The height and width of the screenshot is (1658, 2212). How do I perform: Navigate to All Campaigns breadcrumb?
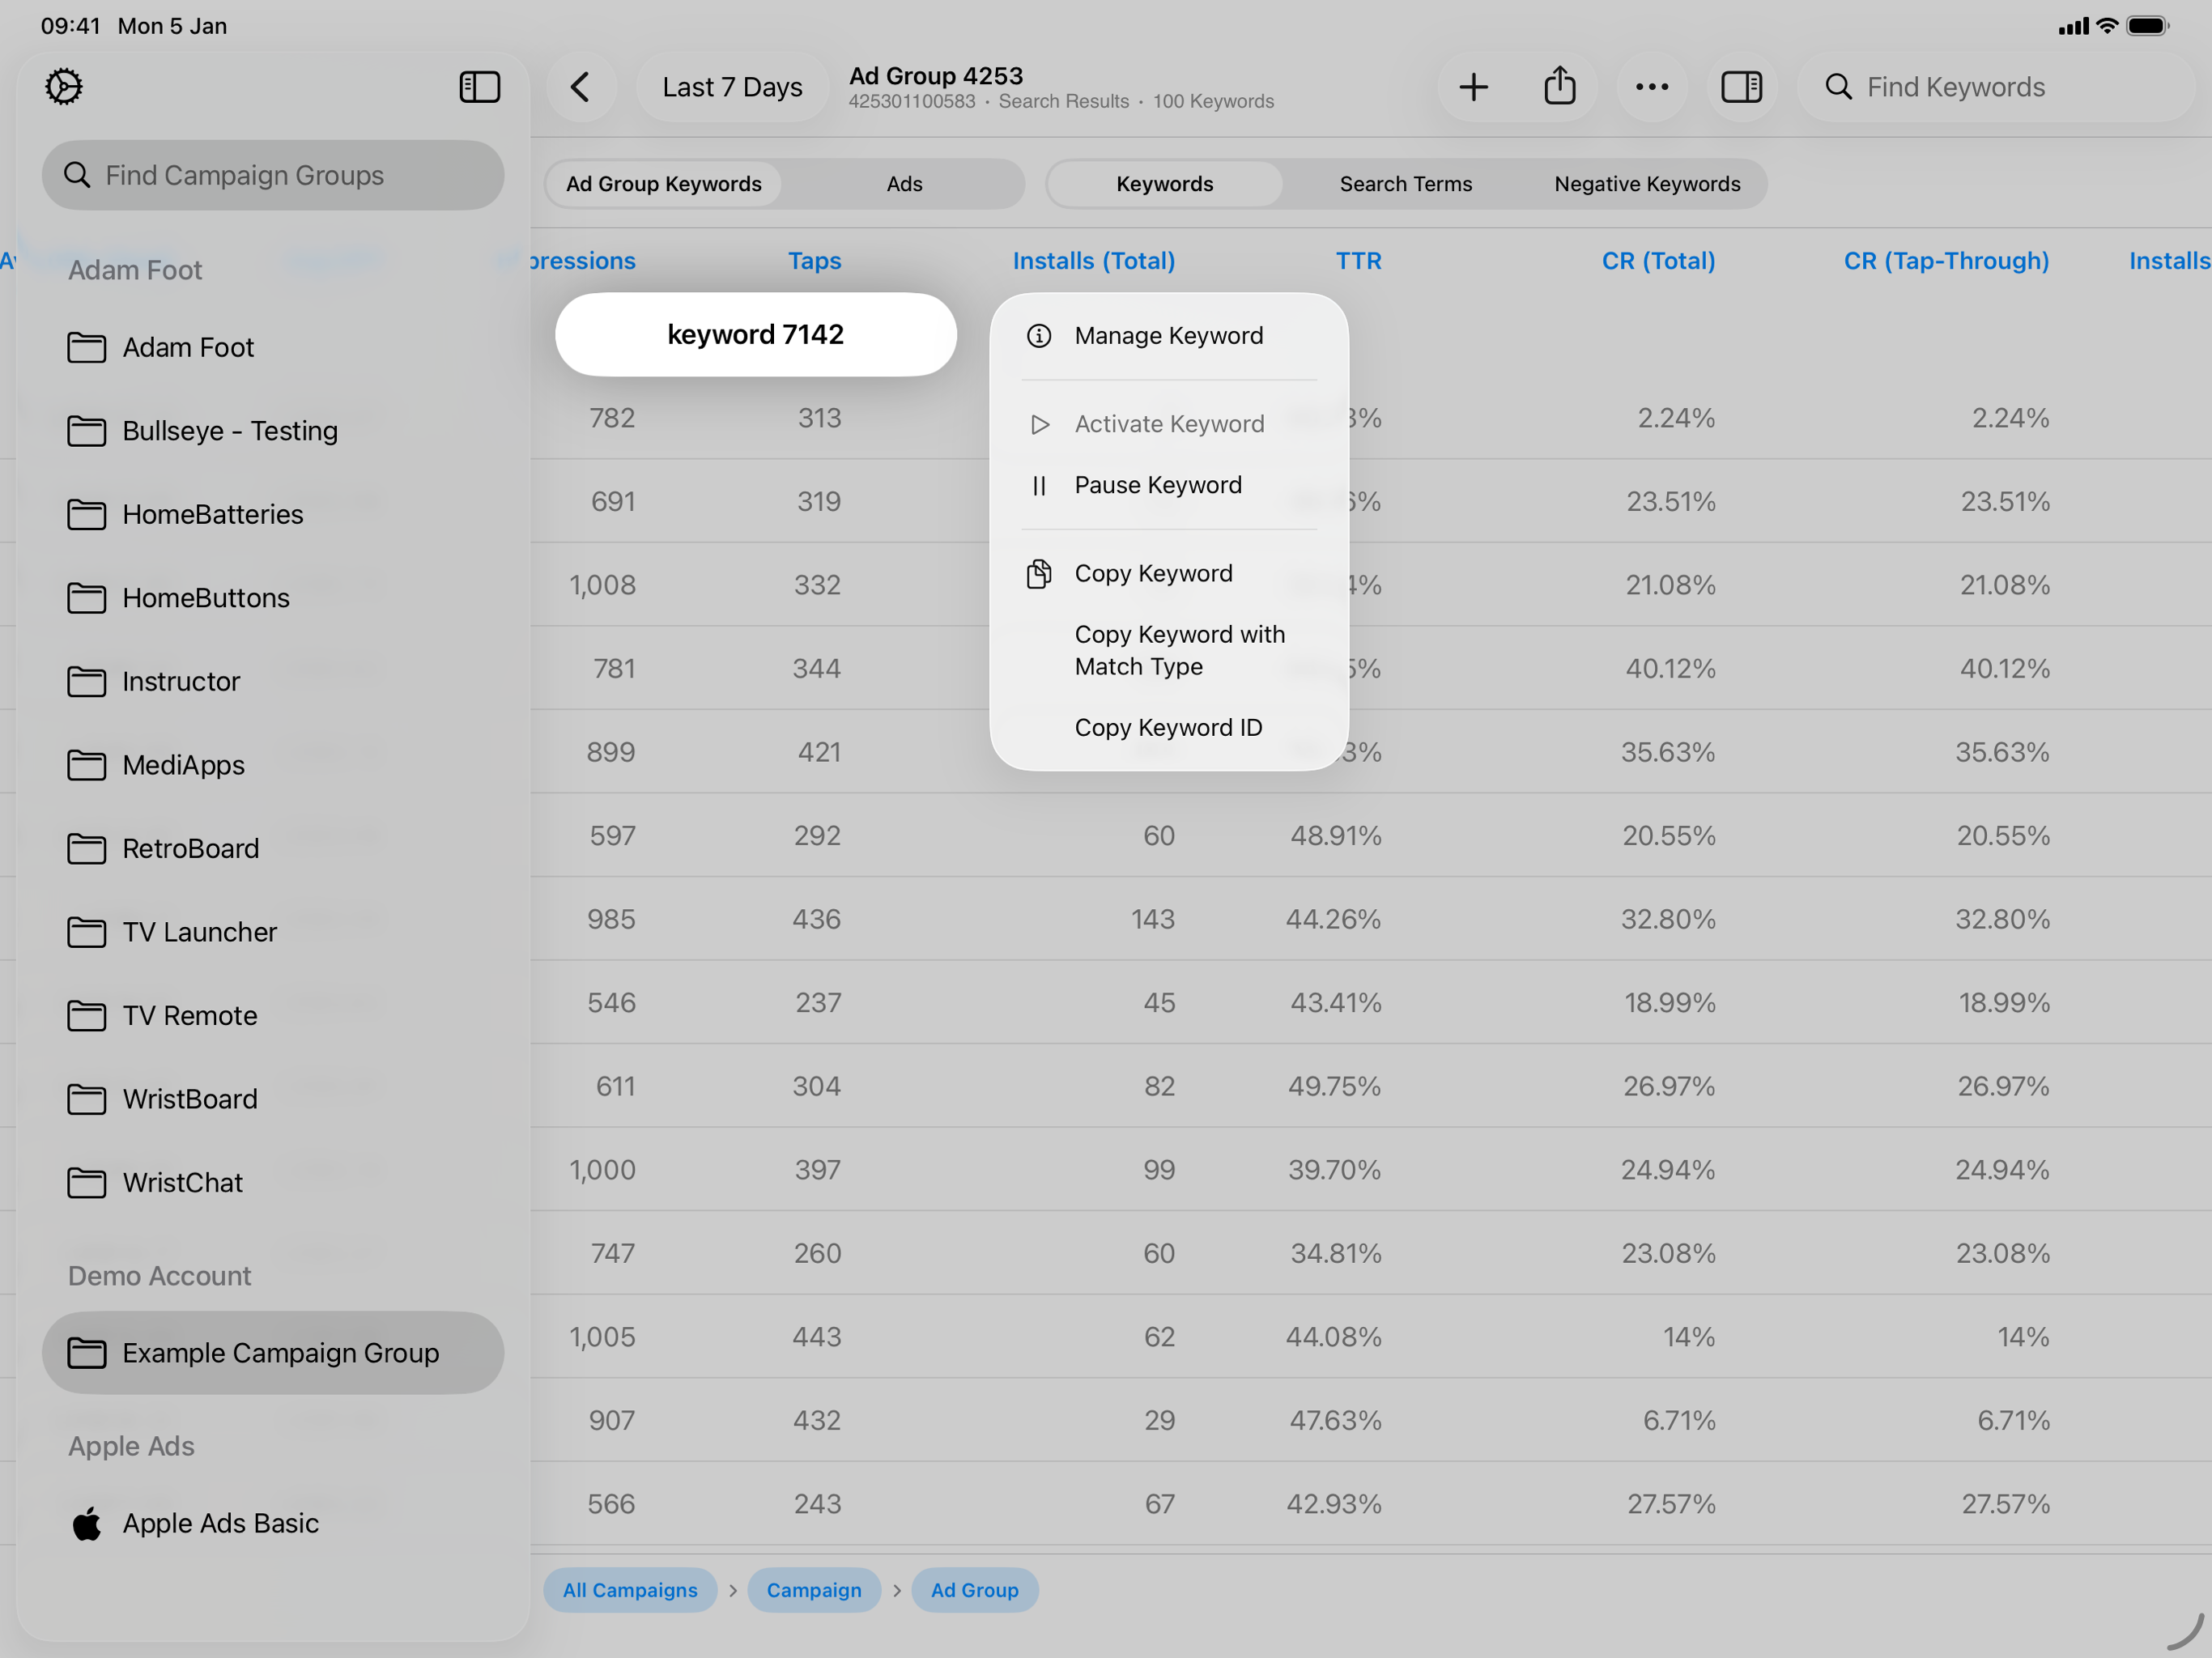[629, 1590]
